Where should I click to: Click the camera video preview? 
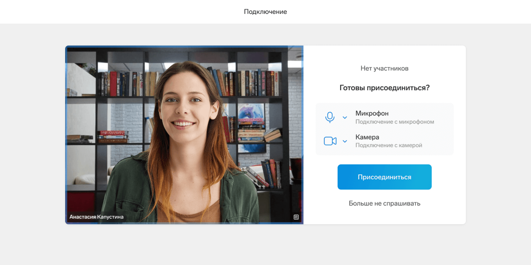coord(184,135)
